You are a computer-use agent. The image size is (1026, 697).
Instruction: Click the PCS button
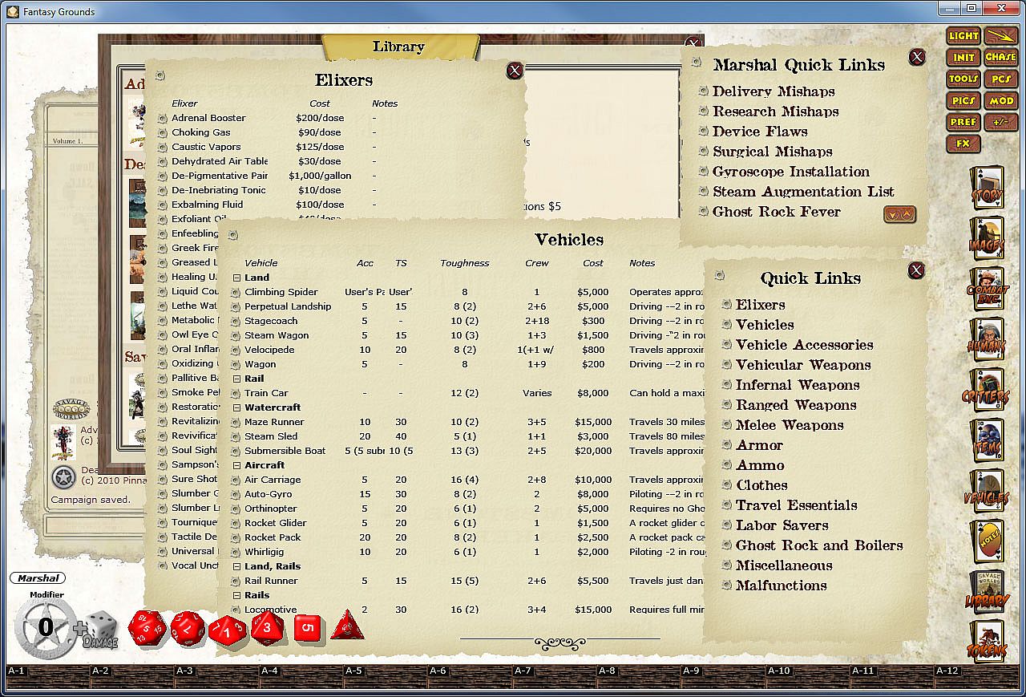(1001, 79)
